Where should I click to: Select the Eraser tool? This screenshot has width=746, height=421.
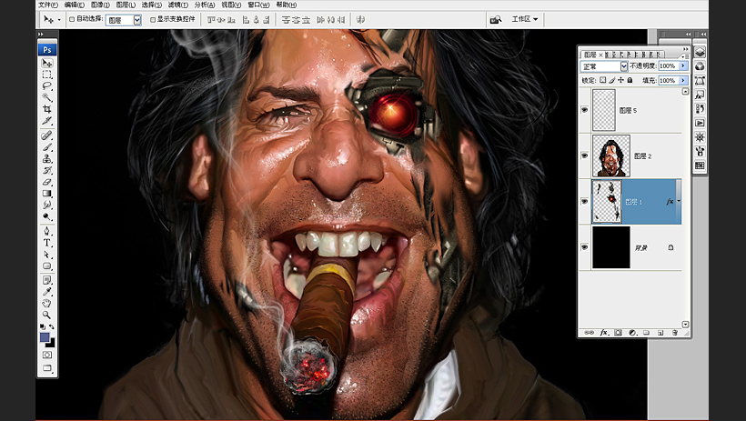tap(47, 182)
